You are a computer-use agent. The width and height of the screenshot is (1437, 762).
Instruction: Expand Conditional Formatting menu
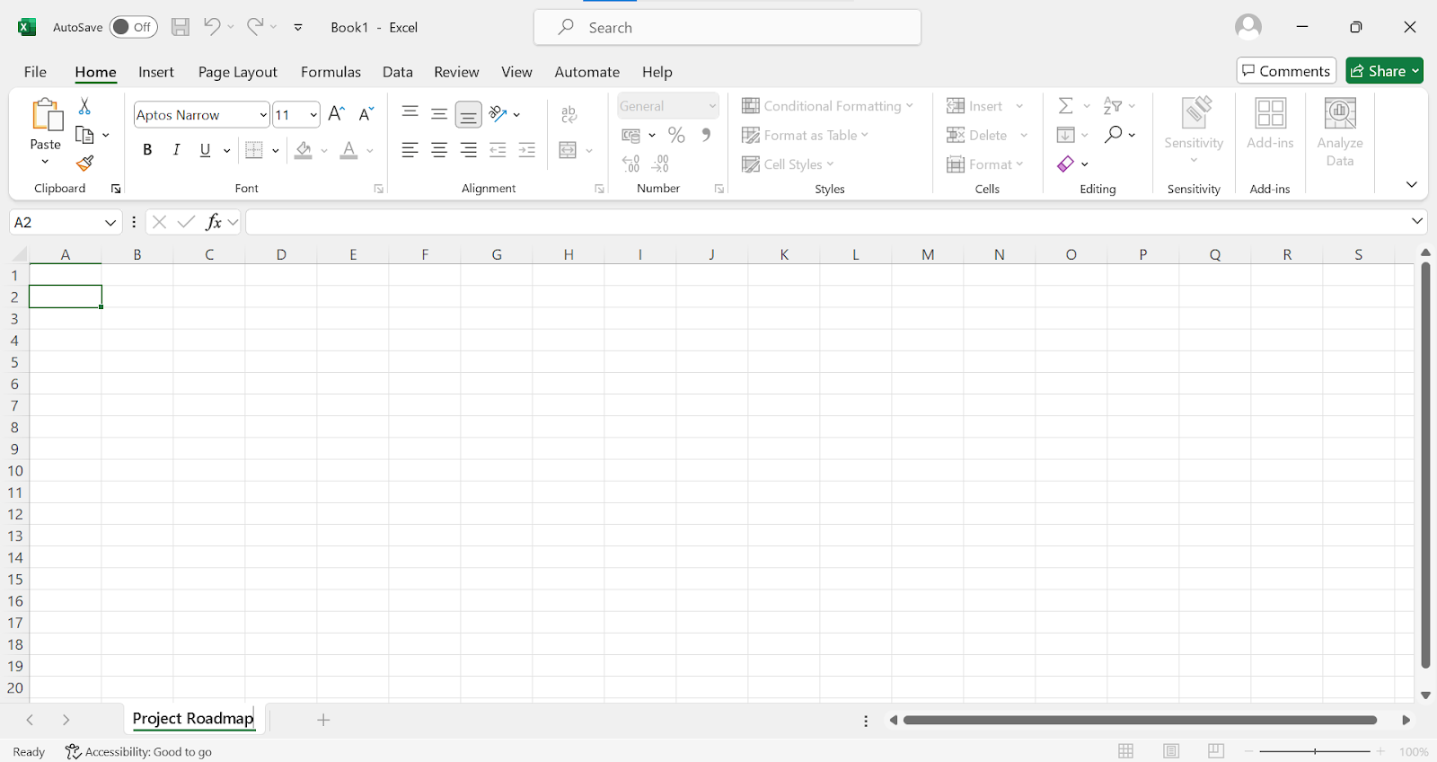(x=827, y=106)
